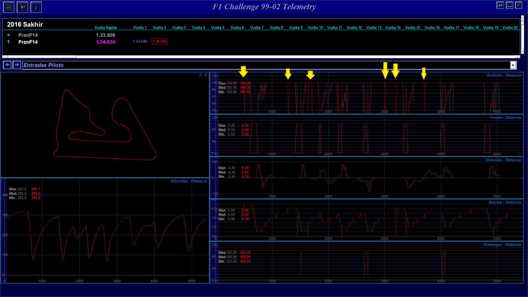This screenshot has width=528, height=297.
Task: Click the Embrague - Distancia graph title
Action: 502,245
